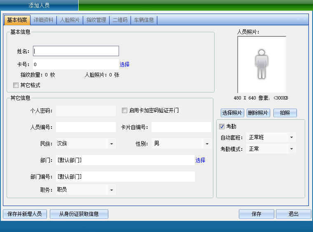
Task: Switch to the 详细资料 tab
Action: [x=44, y=20]
